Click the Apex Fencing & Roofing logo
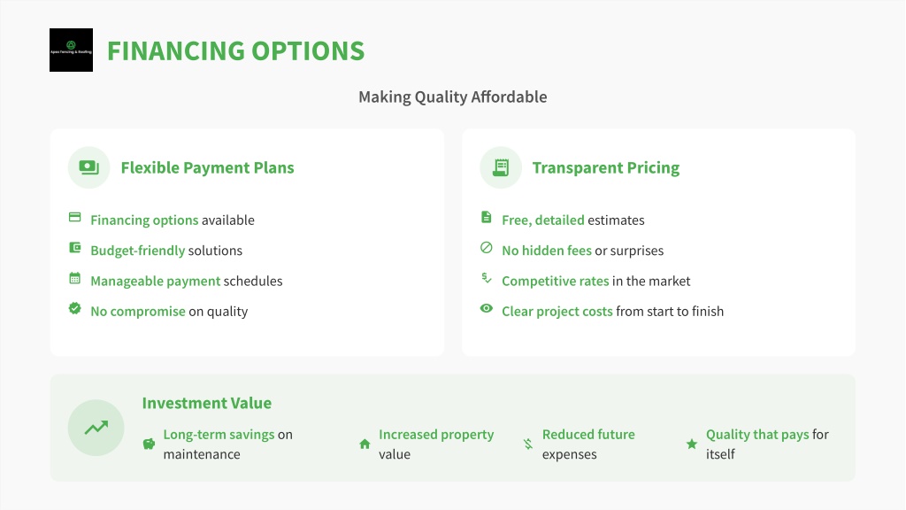Screen dimensions: 906x510 click(x=71, y=50)
